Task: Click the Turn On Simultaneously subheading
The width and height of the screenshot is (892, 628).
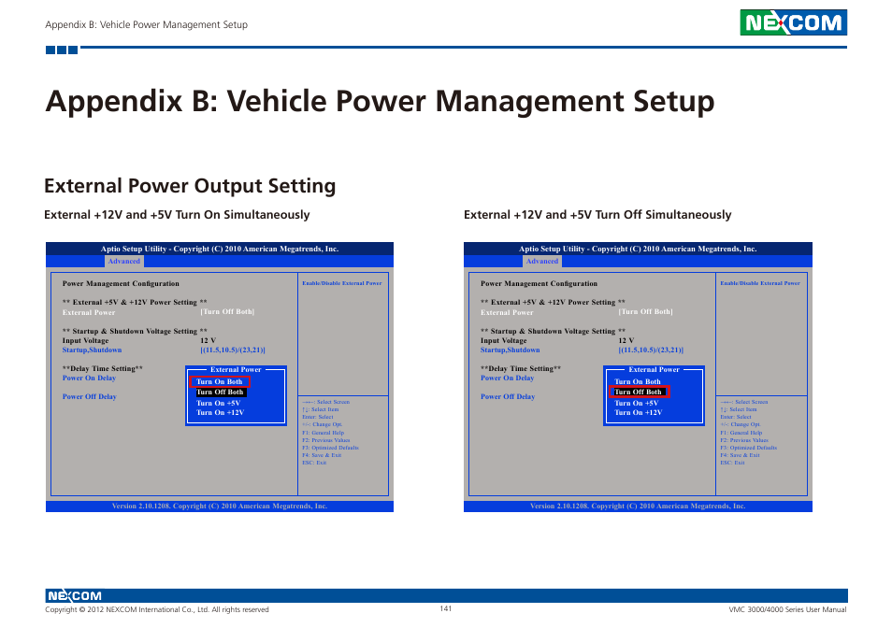Action: pos(177,215)
